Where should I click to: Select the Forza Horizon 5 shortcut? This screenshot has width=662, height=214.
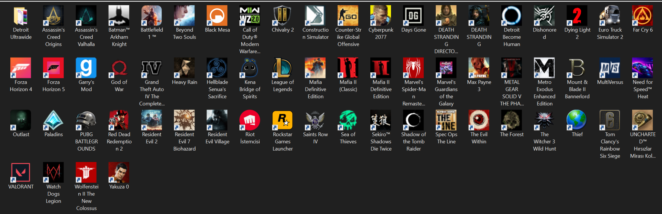pos(53,68)
